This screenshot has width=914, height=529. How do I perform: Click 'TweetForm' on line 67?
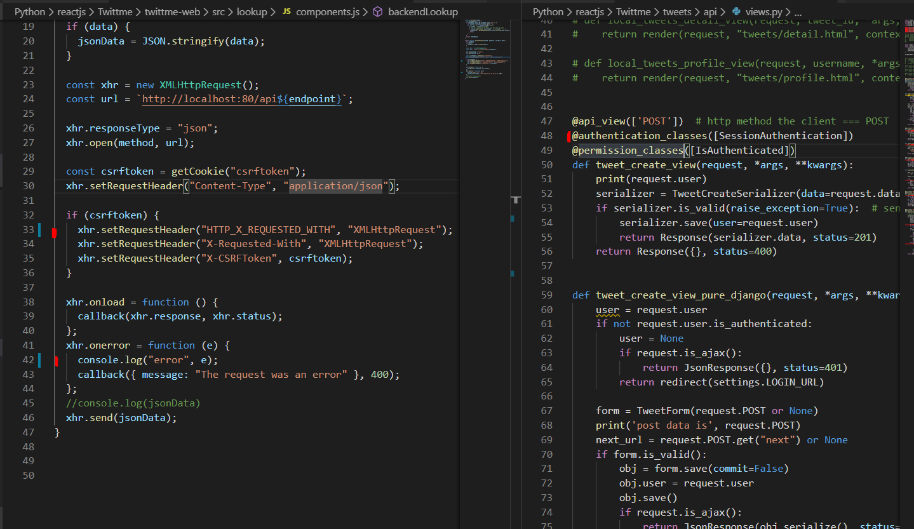click(662, 410)
